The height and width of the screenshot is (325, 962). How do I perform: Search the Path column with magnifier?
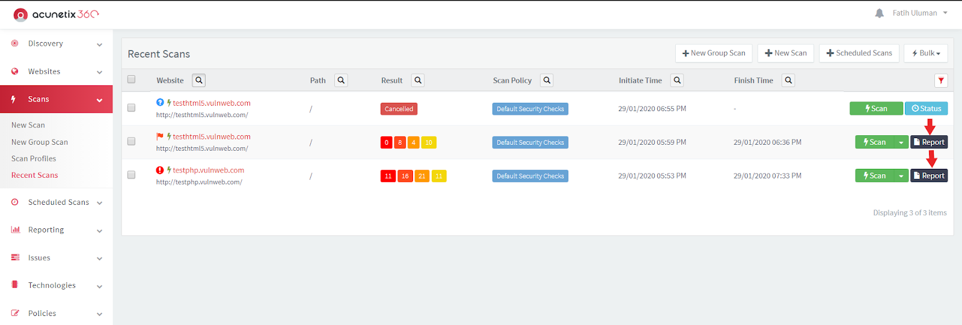341,80
